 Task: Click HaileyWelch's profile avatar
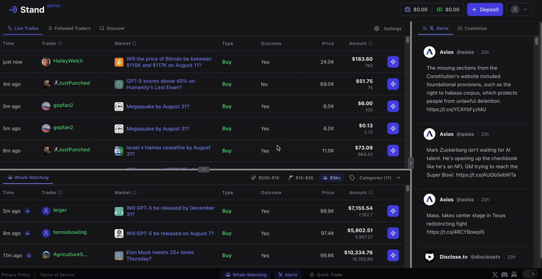click(x=46, y=62)
